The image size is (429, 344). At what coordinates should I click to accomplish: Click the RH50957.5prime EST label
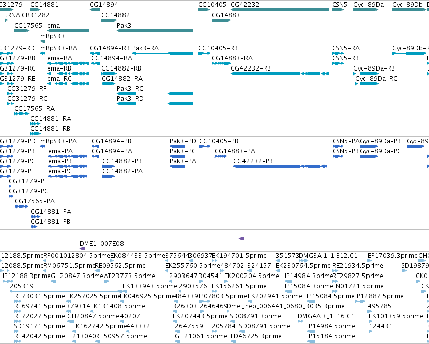click(121, 336)
